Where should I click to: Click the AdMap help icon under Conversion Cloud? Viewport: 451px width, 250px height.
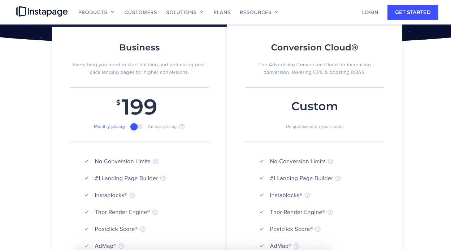click(x=296, y=246)
